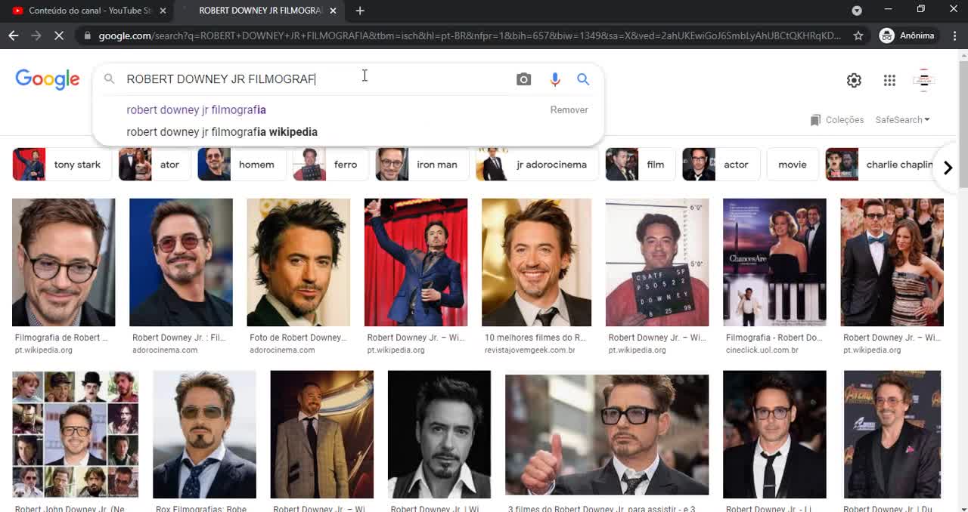The image size is (968, 512).
Task: Filter by ferro chip
Action: pyautogui.click(x=331, y=165)
